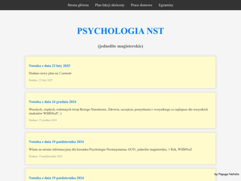Navigate to the Egzaminy page
The height and width of the screenshot is (181, 241).
coord(166,5)
